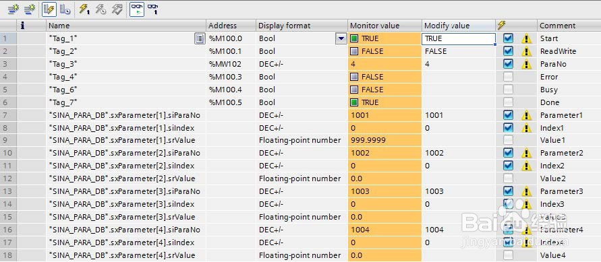Check modify checkbox for Value2 row

[x=508, y=178]
